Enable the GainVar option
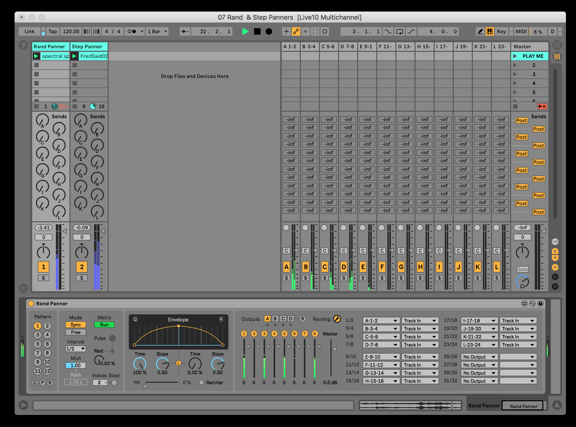Image resolution: width=576 pixels, height=427 pixels. tap(201, 382)
